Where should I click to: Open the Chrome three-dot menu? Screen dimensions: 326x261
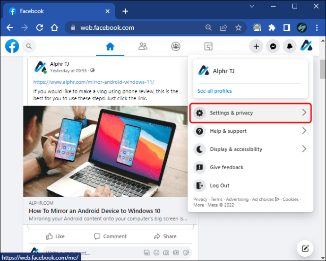(317, 27)
